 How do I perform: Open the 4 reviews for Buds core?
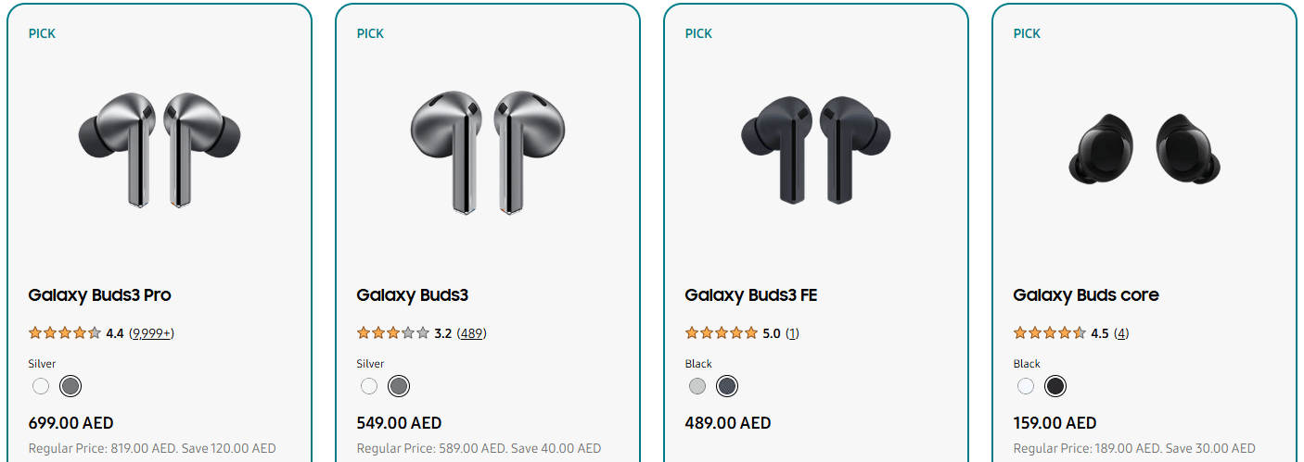(x=1121, y=333)
